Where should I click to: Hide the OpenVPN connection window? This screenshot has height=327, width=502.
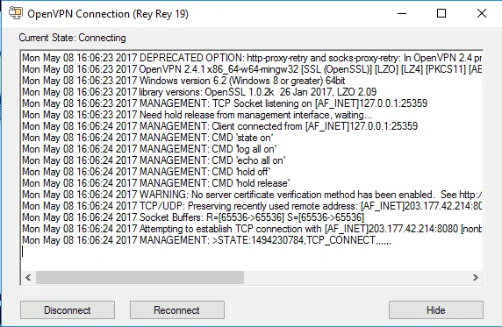coord(436,309)
